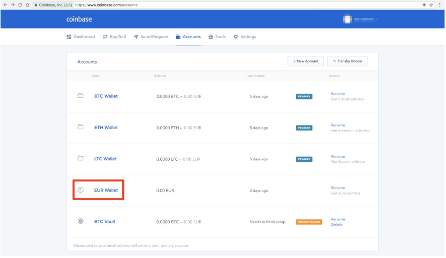Click the 'Accounts' panel heading
Image resolution: width=446 pixels, height=258 pixels.
87,62
